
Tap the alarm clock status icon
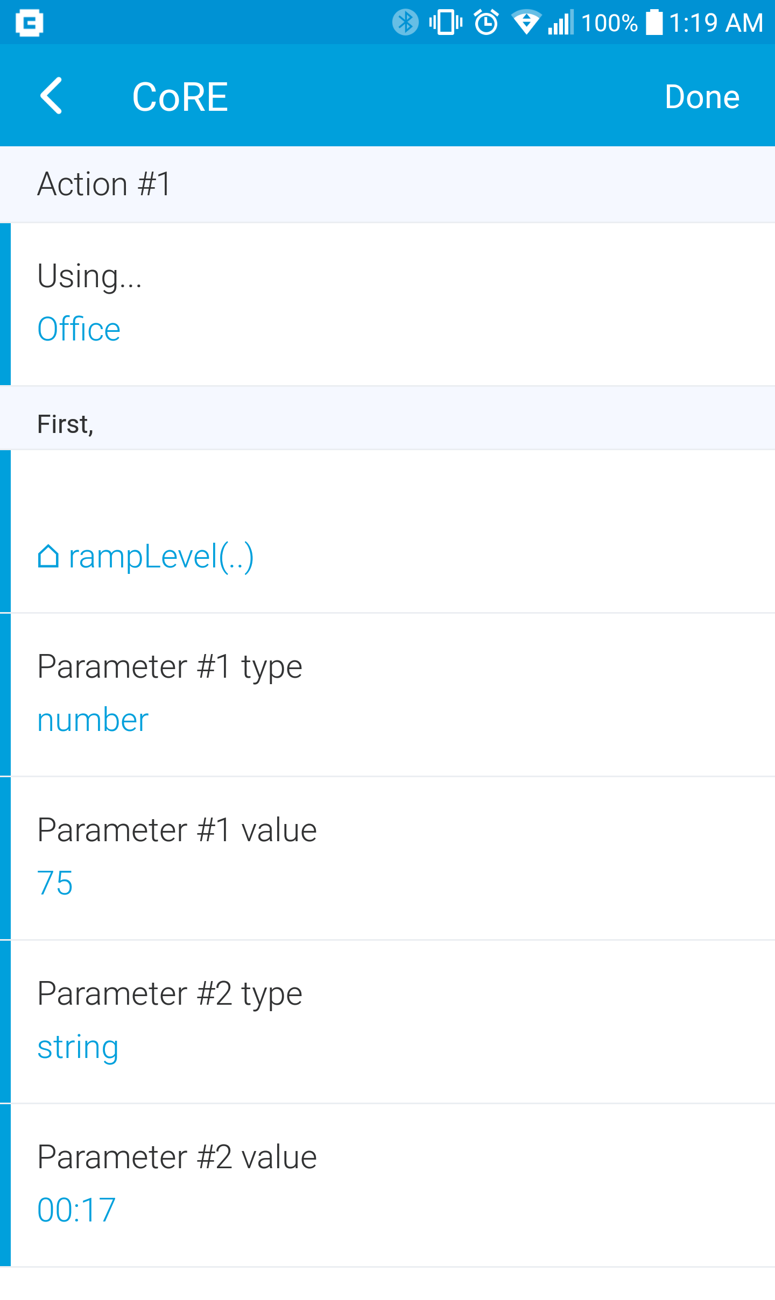click(487, 23)
